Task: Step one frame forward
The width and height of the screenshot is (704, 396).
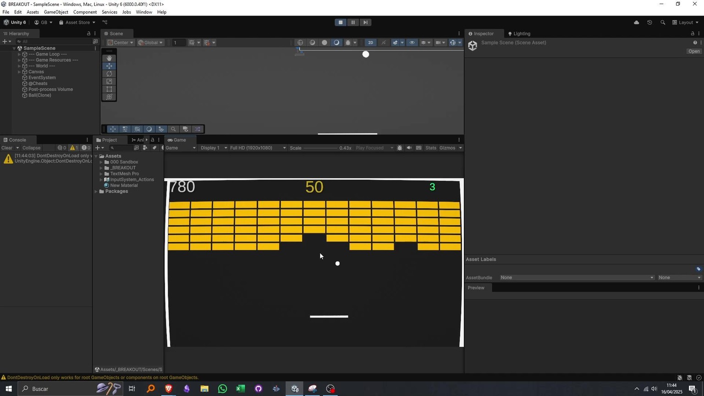Action: pos(365,22)
